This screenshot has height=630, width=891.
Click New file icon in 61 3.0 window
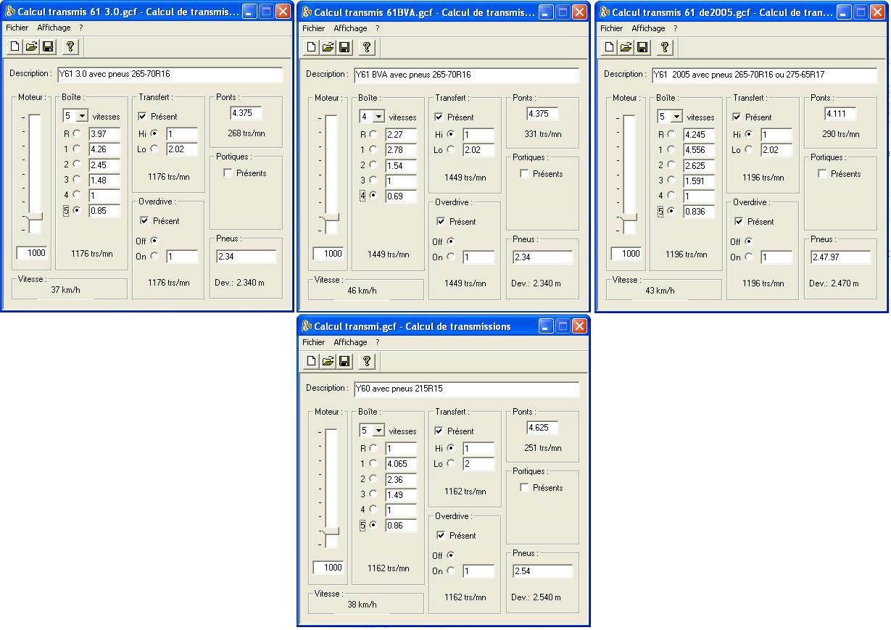click(x=15, y=46)
